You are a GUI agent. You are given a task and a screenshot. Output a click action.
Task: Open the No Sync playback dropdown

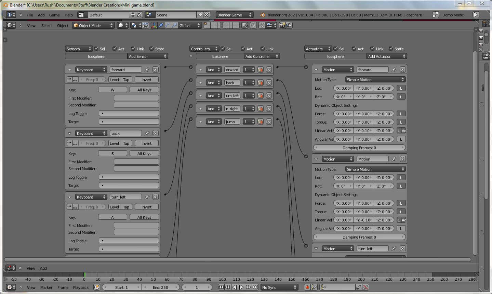coord(279,287)
